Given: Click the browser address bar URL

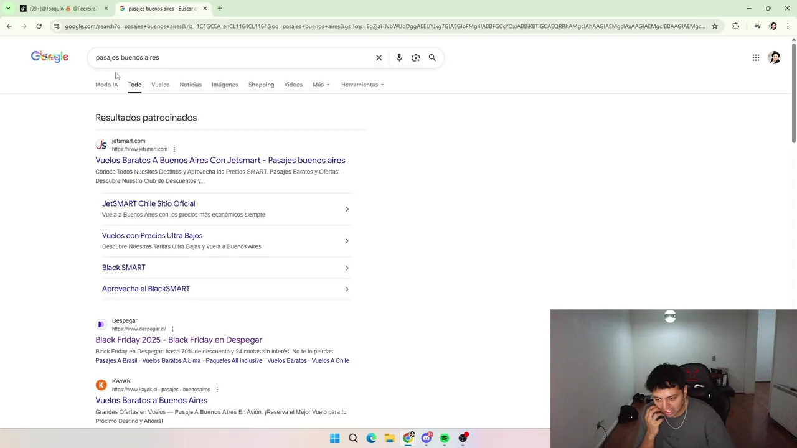Looking at the screenshot, I should tap(385, 26).
